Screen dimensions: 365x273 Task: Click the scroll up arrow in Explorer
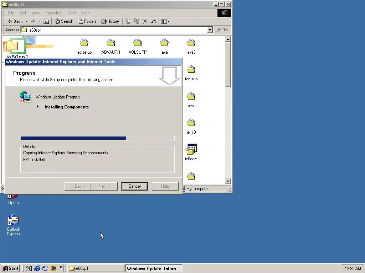tap(228, 39)
